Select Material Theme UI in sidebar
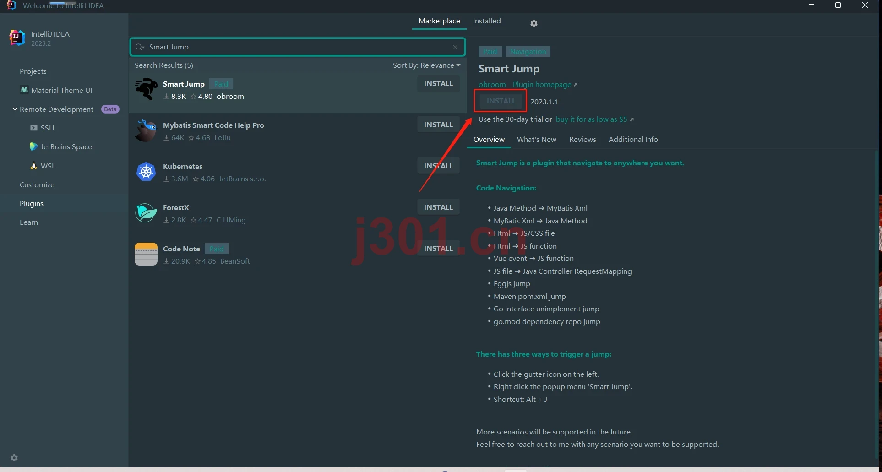Screen dimensions: 882x472 tap(61, 91)
